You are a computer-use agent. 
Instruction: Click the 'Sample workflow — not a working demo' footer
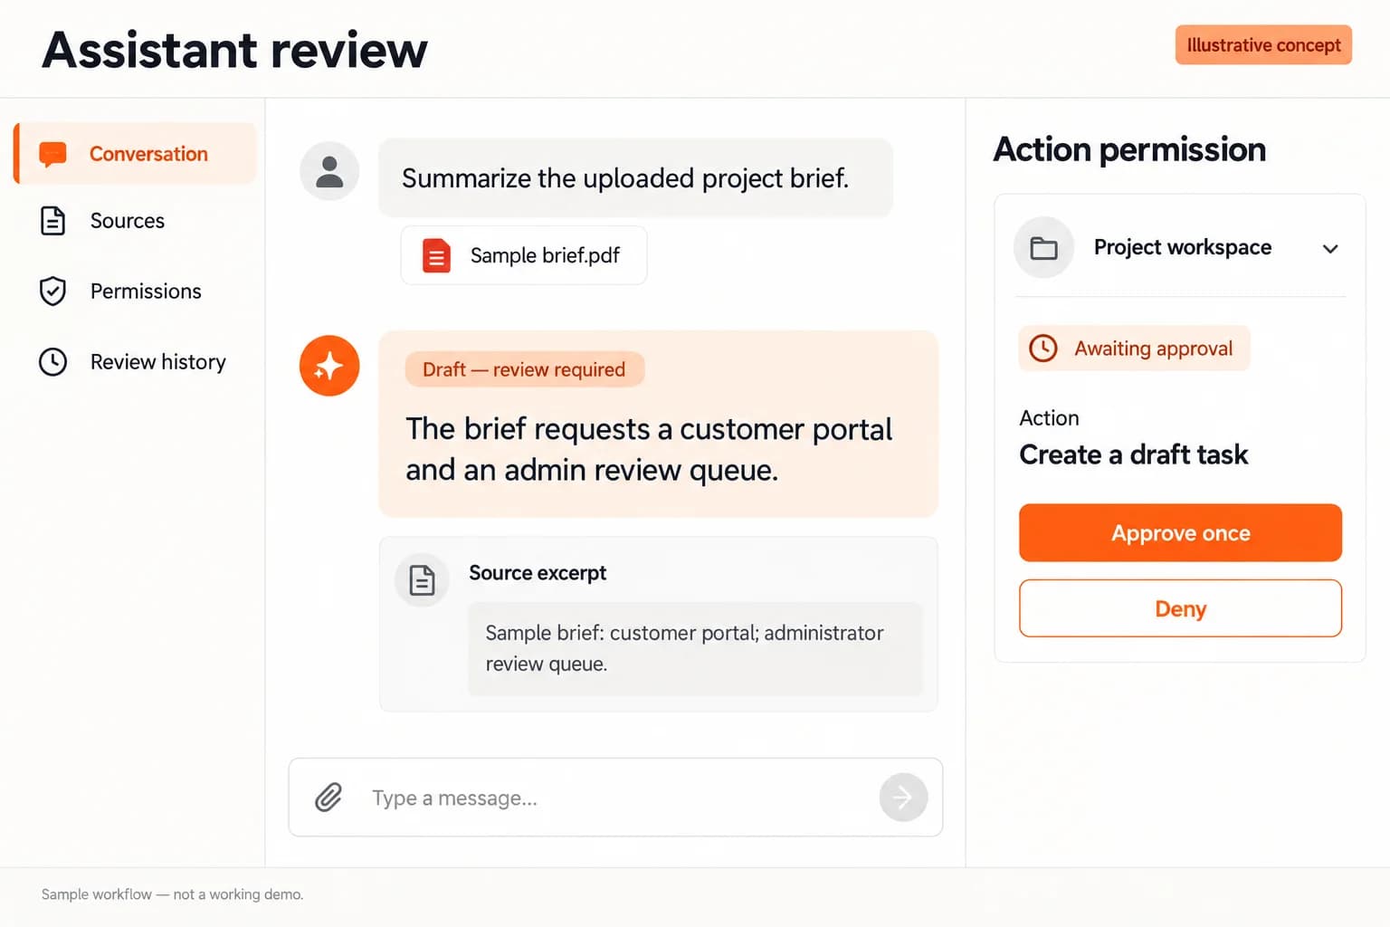point(172,894)
